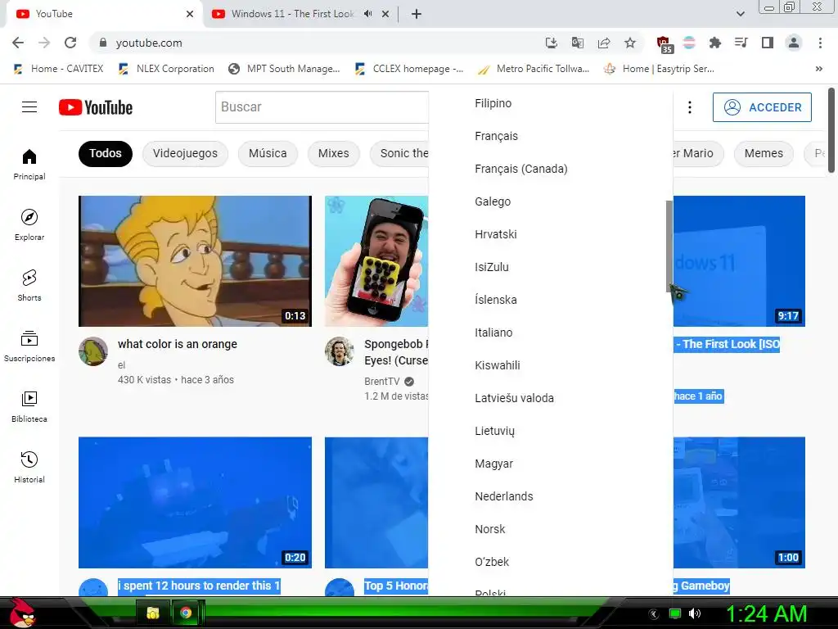Choose Filipino language
838x629 pixels.
551,103
